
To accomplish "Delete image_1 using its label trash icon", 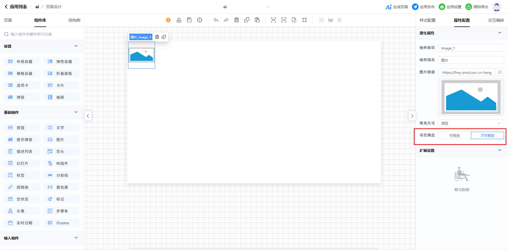I will point(157,37).
